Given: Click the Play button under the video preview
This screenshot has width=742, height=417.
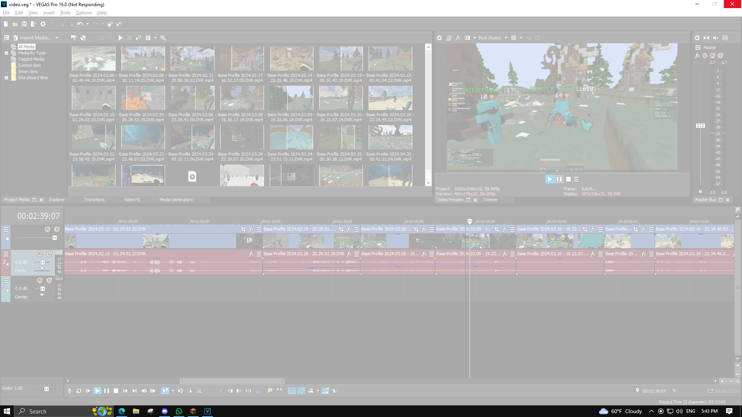Looking at the screenshot, I should click(550, 179).
